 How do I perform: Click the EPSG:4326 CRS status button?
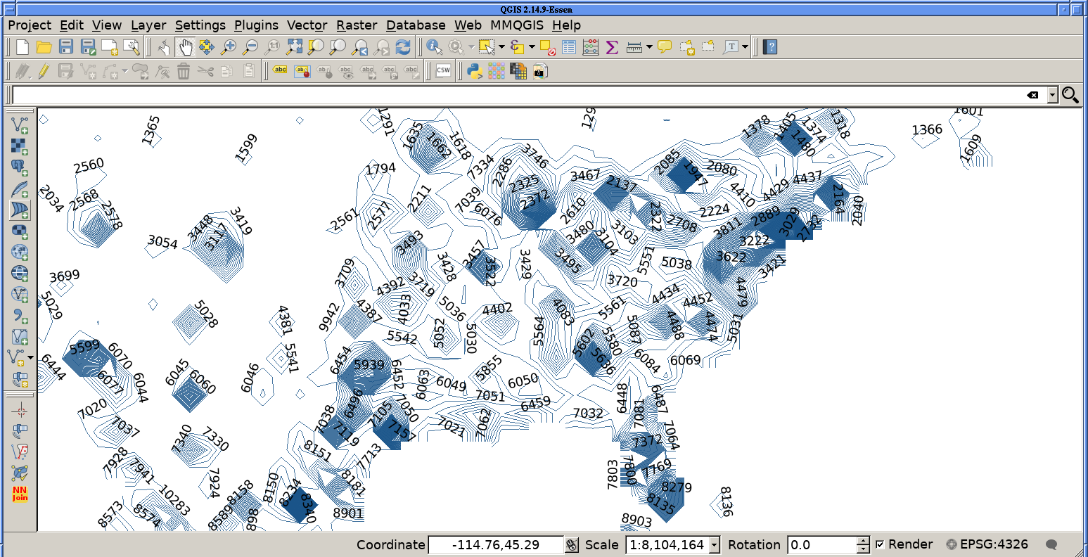tap(987, 544)
